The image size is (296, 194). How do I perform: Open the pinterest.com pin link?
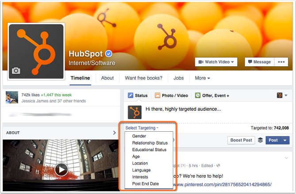tap(222, 184)
